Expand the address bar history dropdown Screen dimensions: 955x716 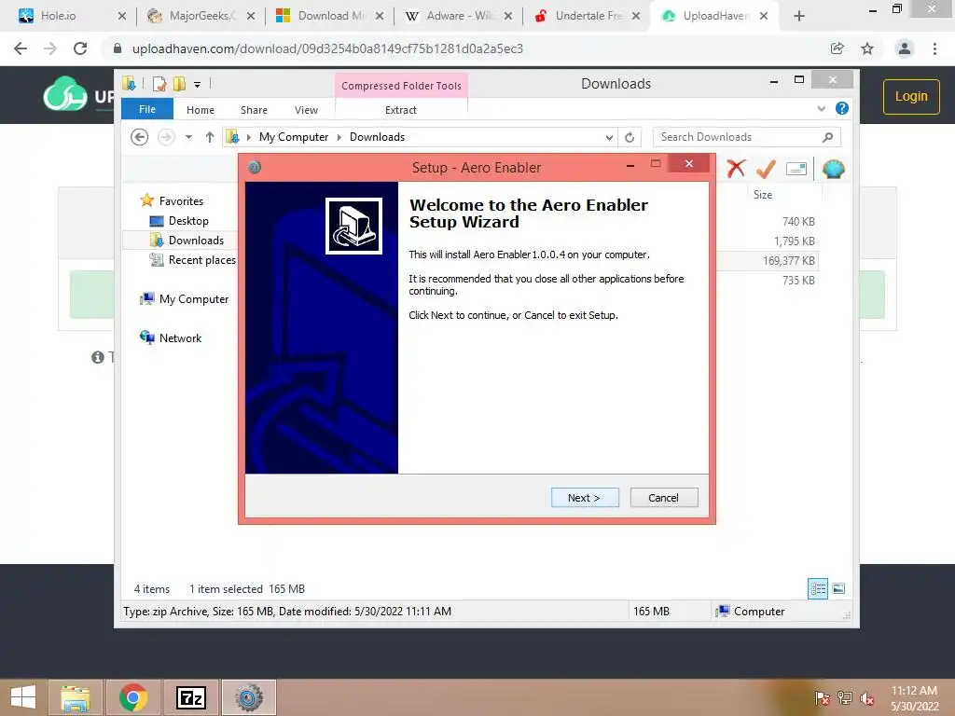[x=609, y=138]
